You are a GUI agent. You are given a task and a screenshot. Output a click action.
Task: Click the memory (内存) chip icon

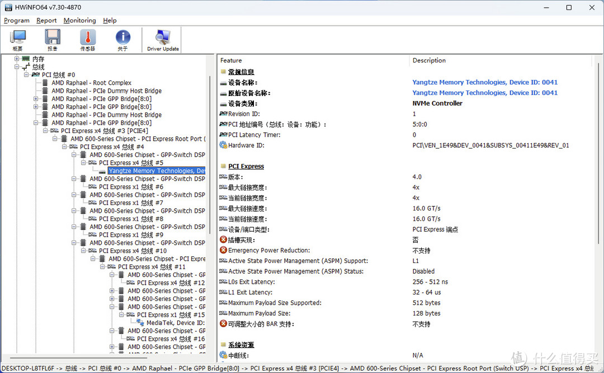(x=26, y=59)
